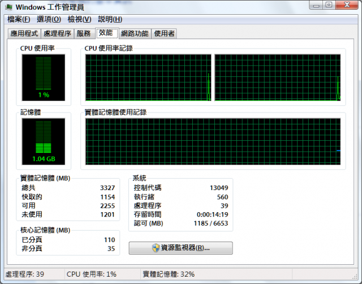Click the 未使用 label
Viewport: 362px width, 284px height.
32,214
